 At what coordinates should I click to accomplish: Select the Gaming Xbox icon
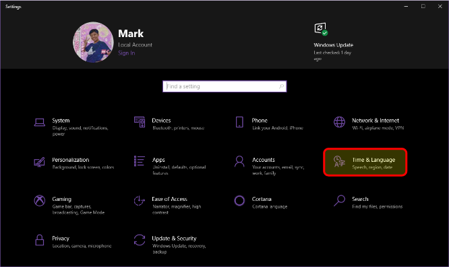[x=40, y=200]
